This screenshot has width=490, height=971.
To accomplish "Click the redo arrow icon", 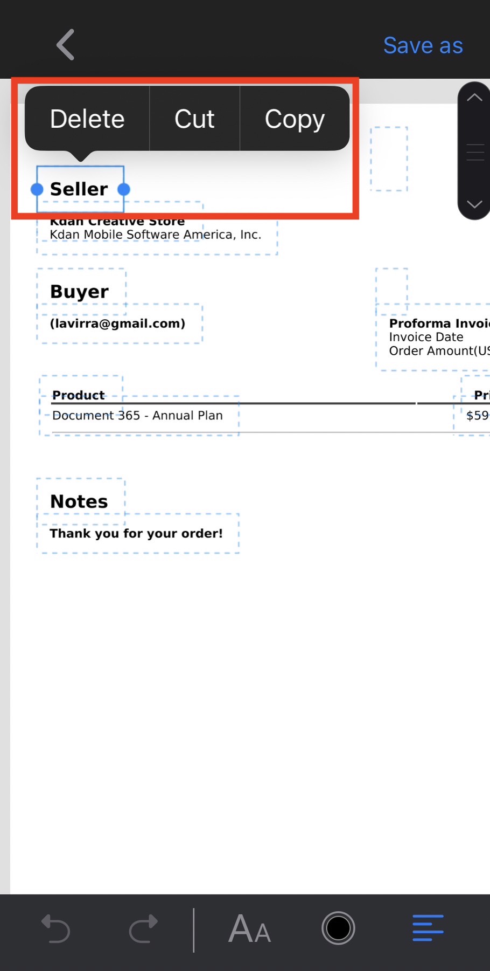I will [x=143, y=928].
